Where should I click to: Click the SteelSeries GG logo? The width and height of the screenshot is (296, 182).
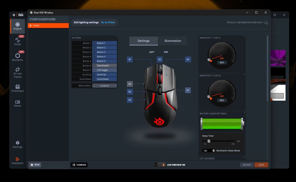[18, 15]
